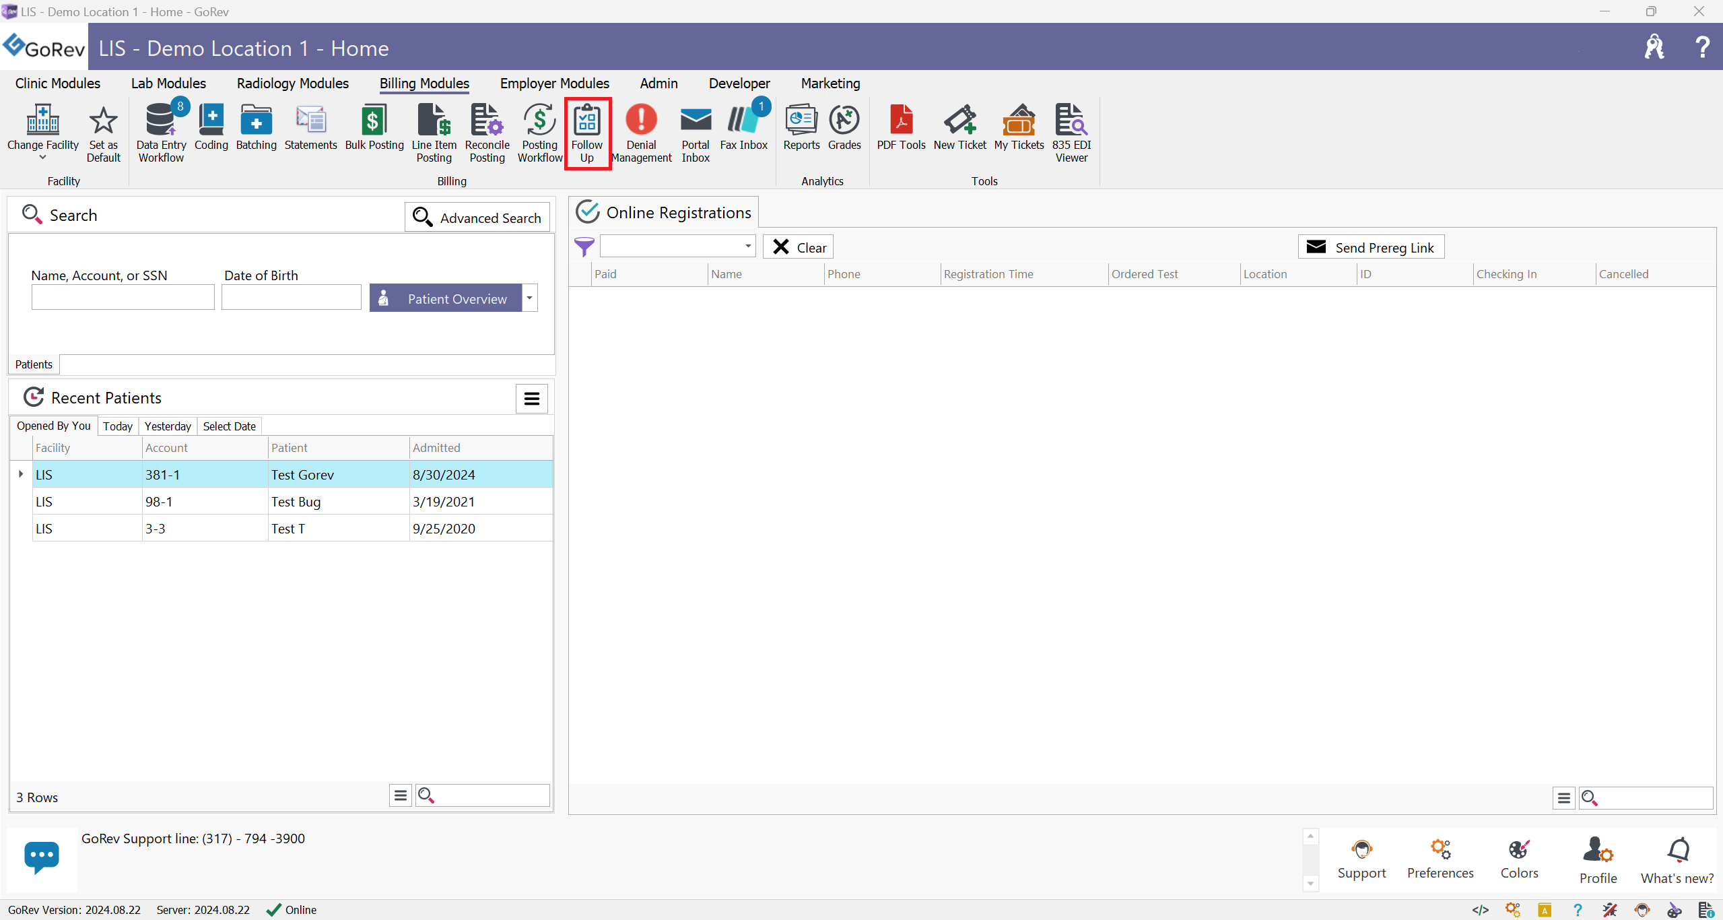Open the 835 EDI Viewer
This screenshot has height=920, width=1723.
tap(1071, 132)
